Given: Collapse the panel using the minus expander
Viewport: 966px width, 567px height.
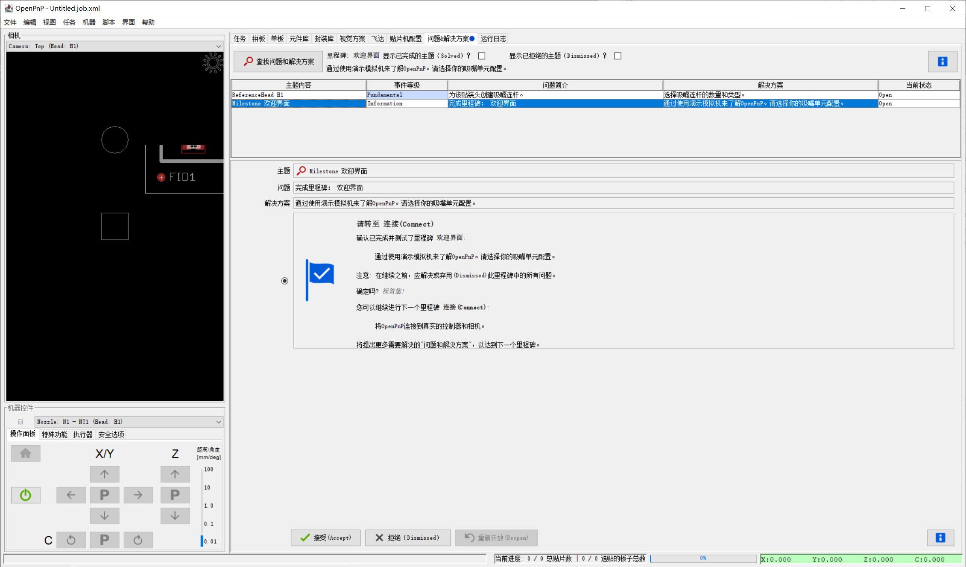Looking at the screenshot, I should [x=20, y=421].
